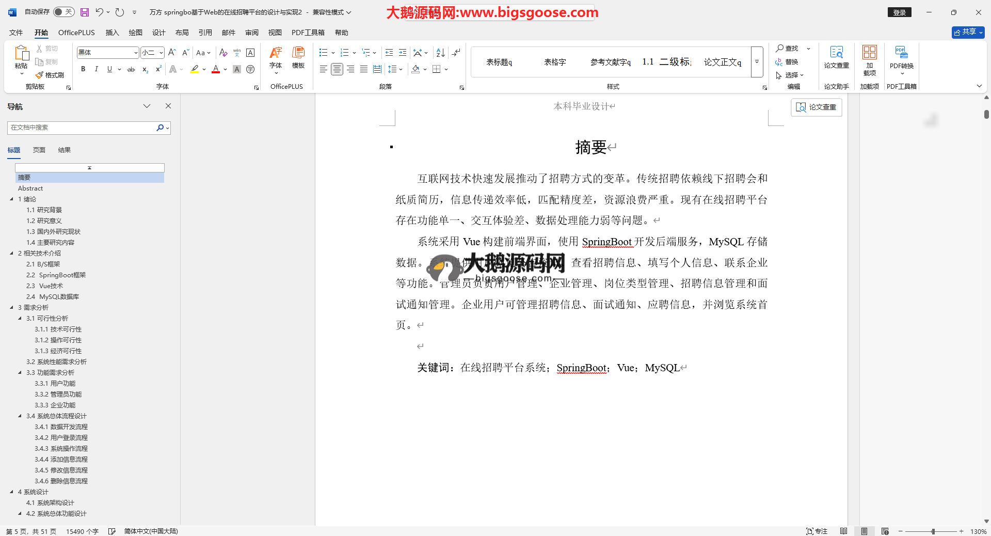
Task: Click the 共享 share button
Action: tap(968, 32)
